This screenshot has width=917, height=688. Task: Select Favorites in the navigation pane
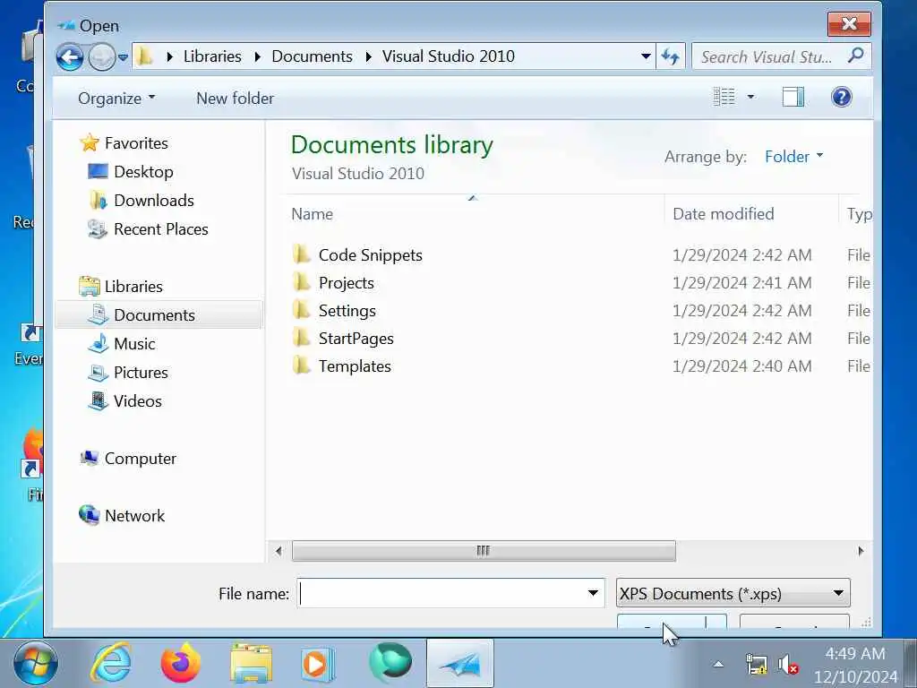pos(136,142)
